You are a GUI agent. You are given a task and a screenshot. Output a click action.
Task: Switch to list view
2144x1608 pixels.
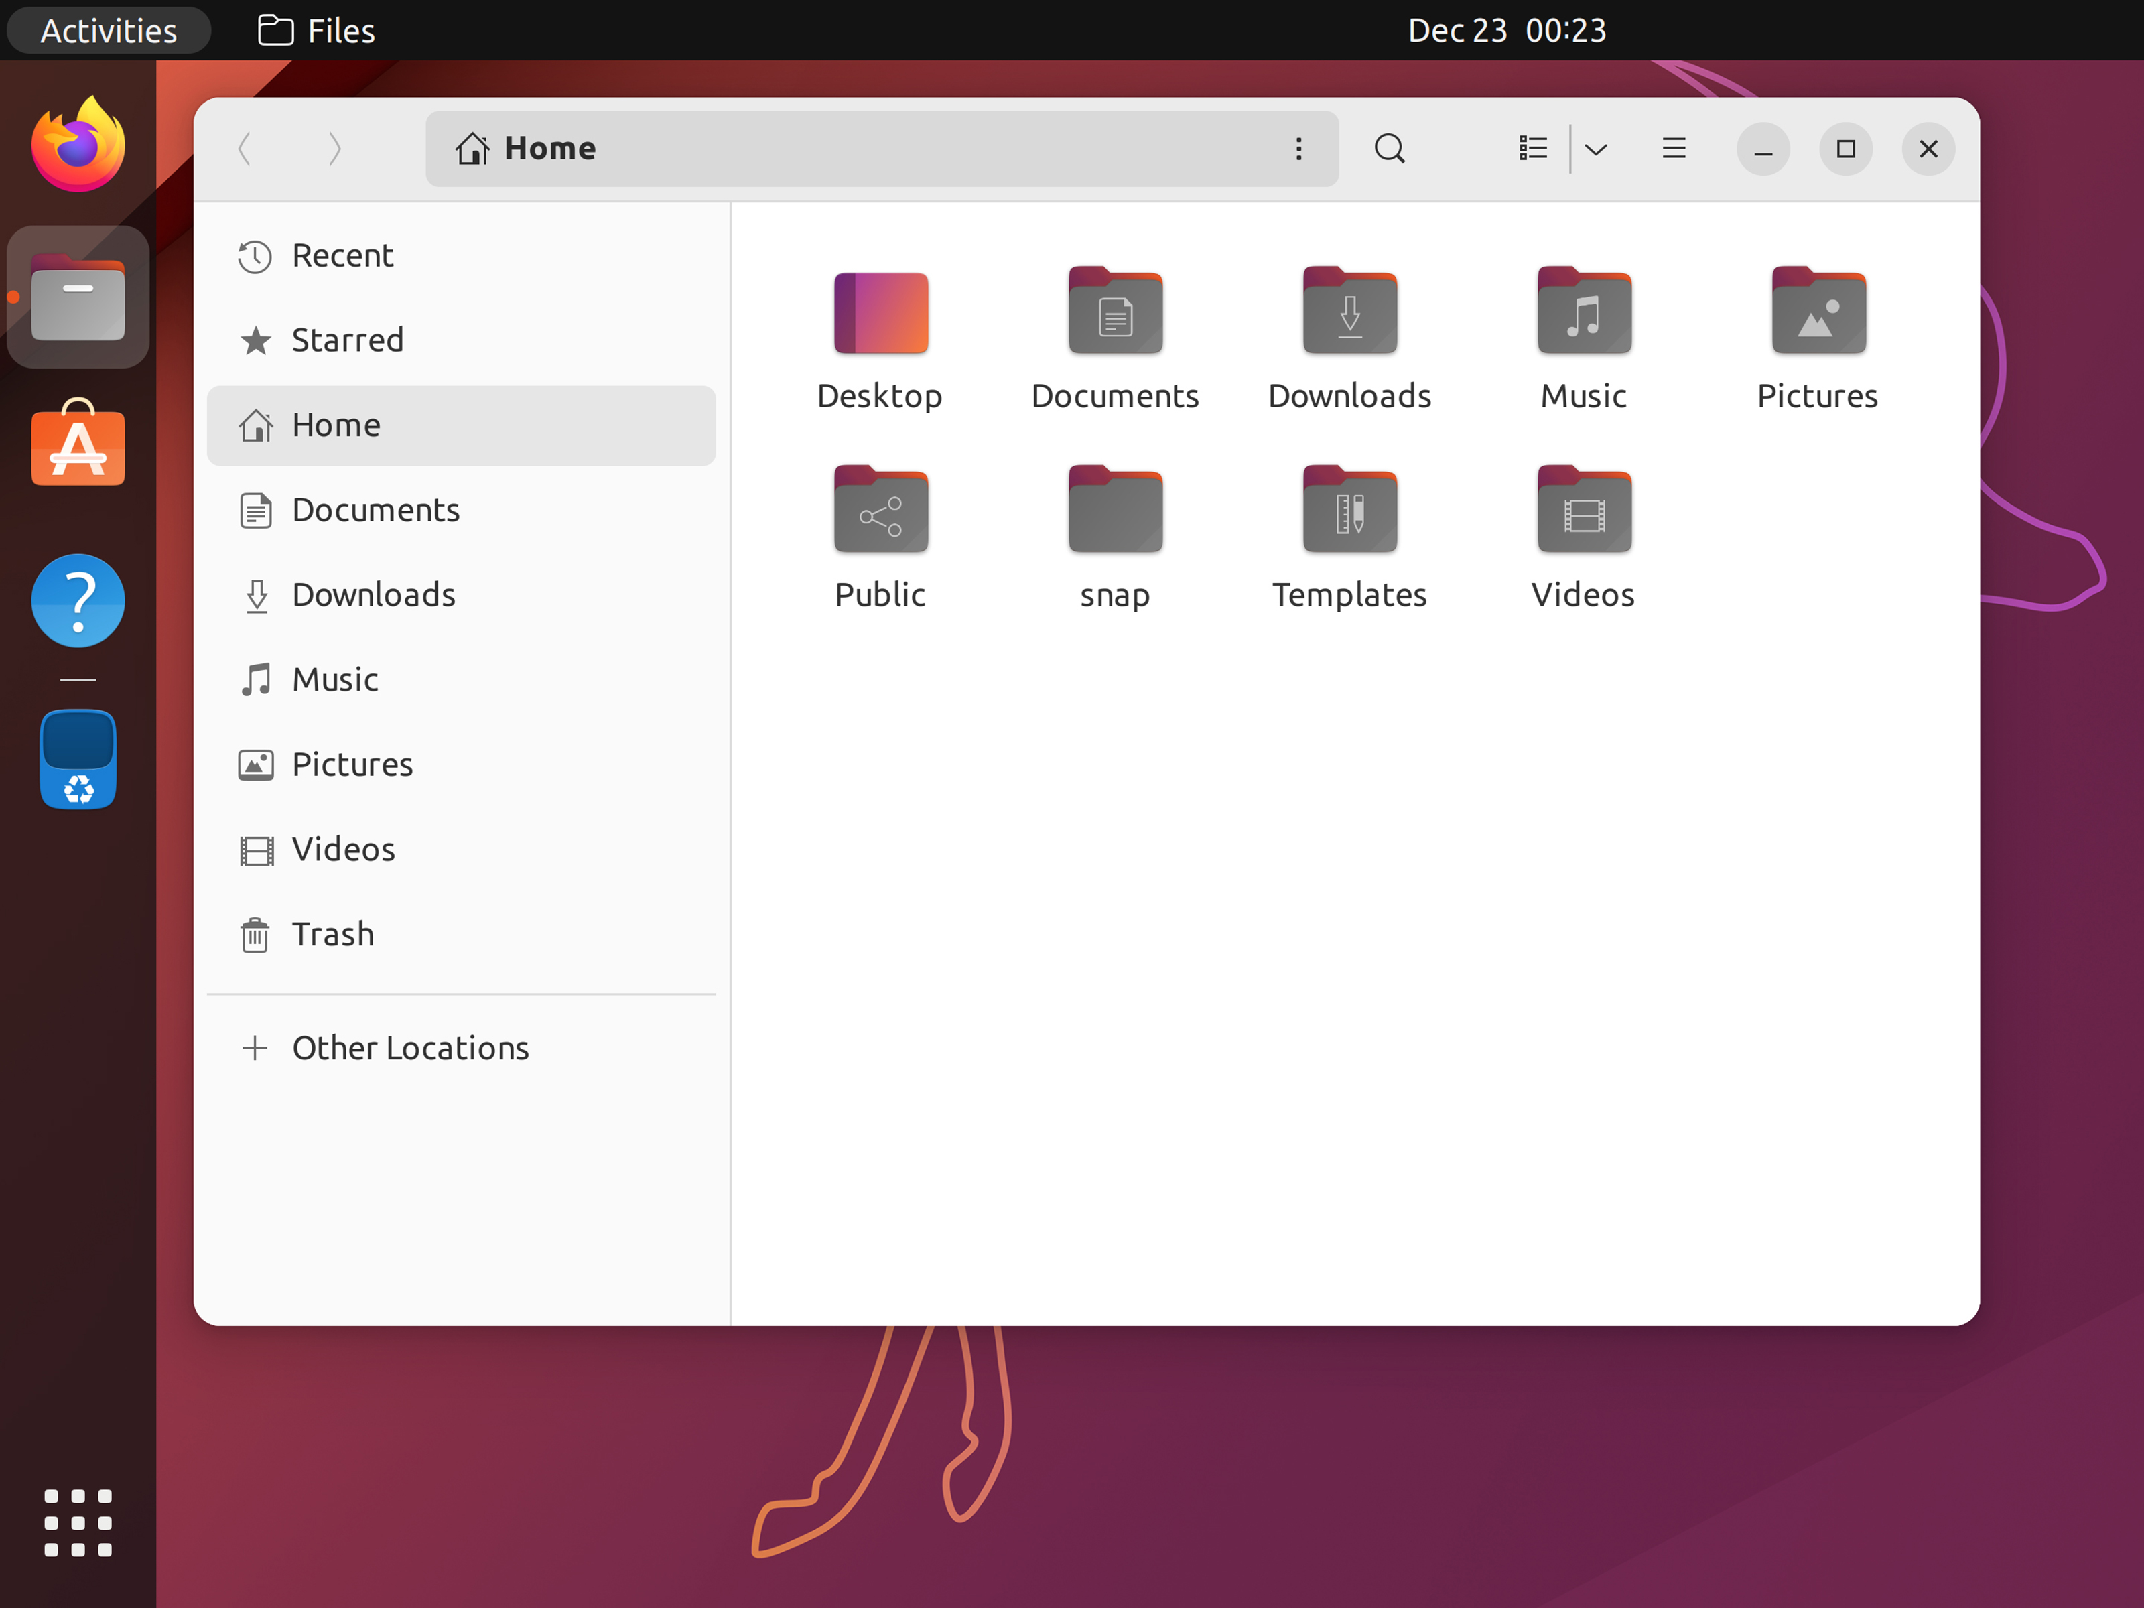click(x=1532, y=148)
